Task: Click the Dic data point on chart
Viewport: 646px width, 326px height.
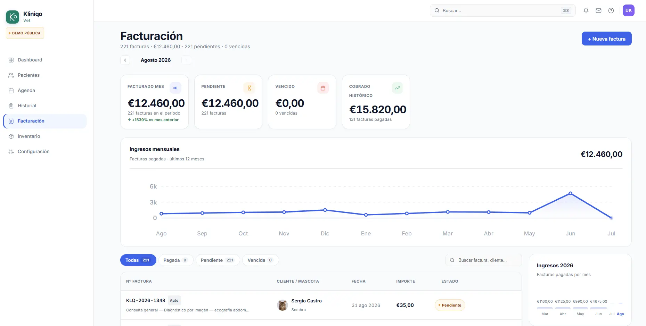Action: tap(325, 210)
